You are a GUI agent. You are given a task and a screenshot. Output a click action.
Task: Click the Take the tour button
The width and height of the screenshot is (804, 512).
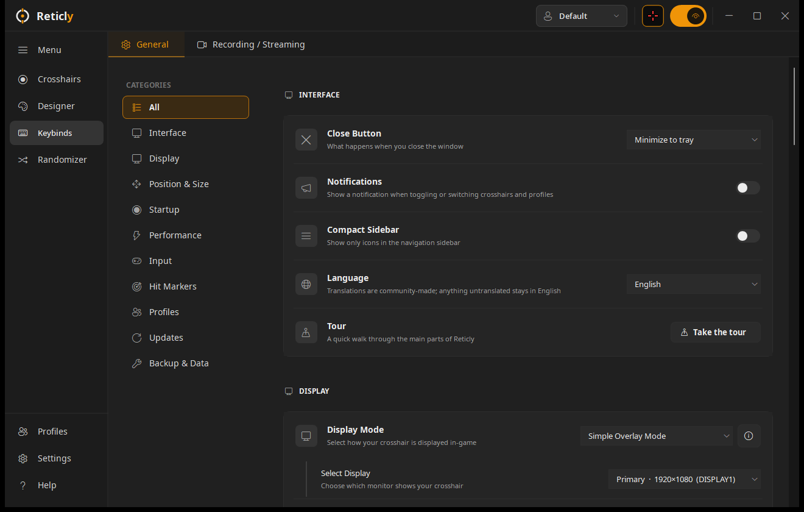716,332
